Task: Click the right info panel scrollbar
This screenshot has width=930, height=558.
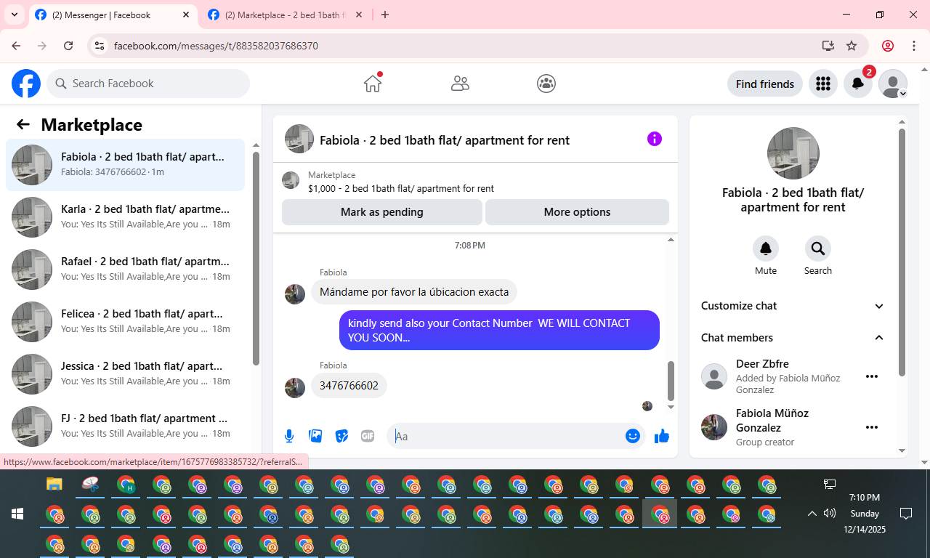Action: coord(902,252)
